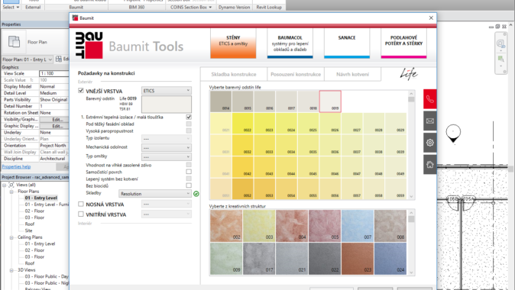
Task: Click the Properties help link
Action: [16, 166]
